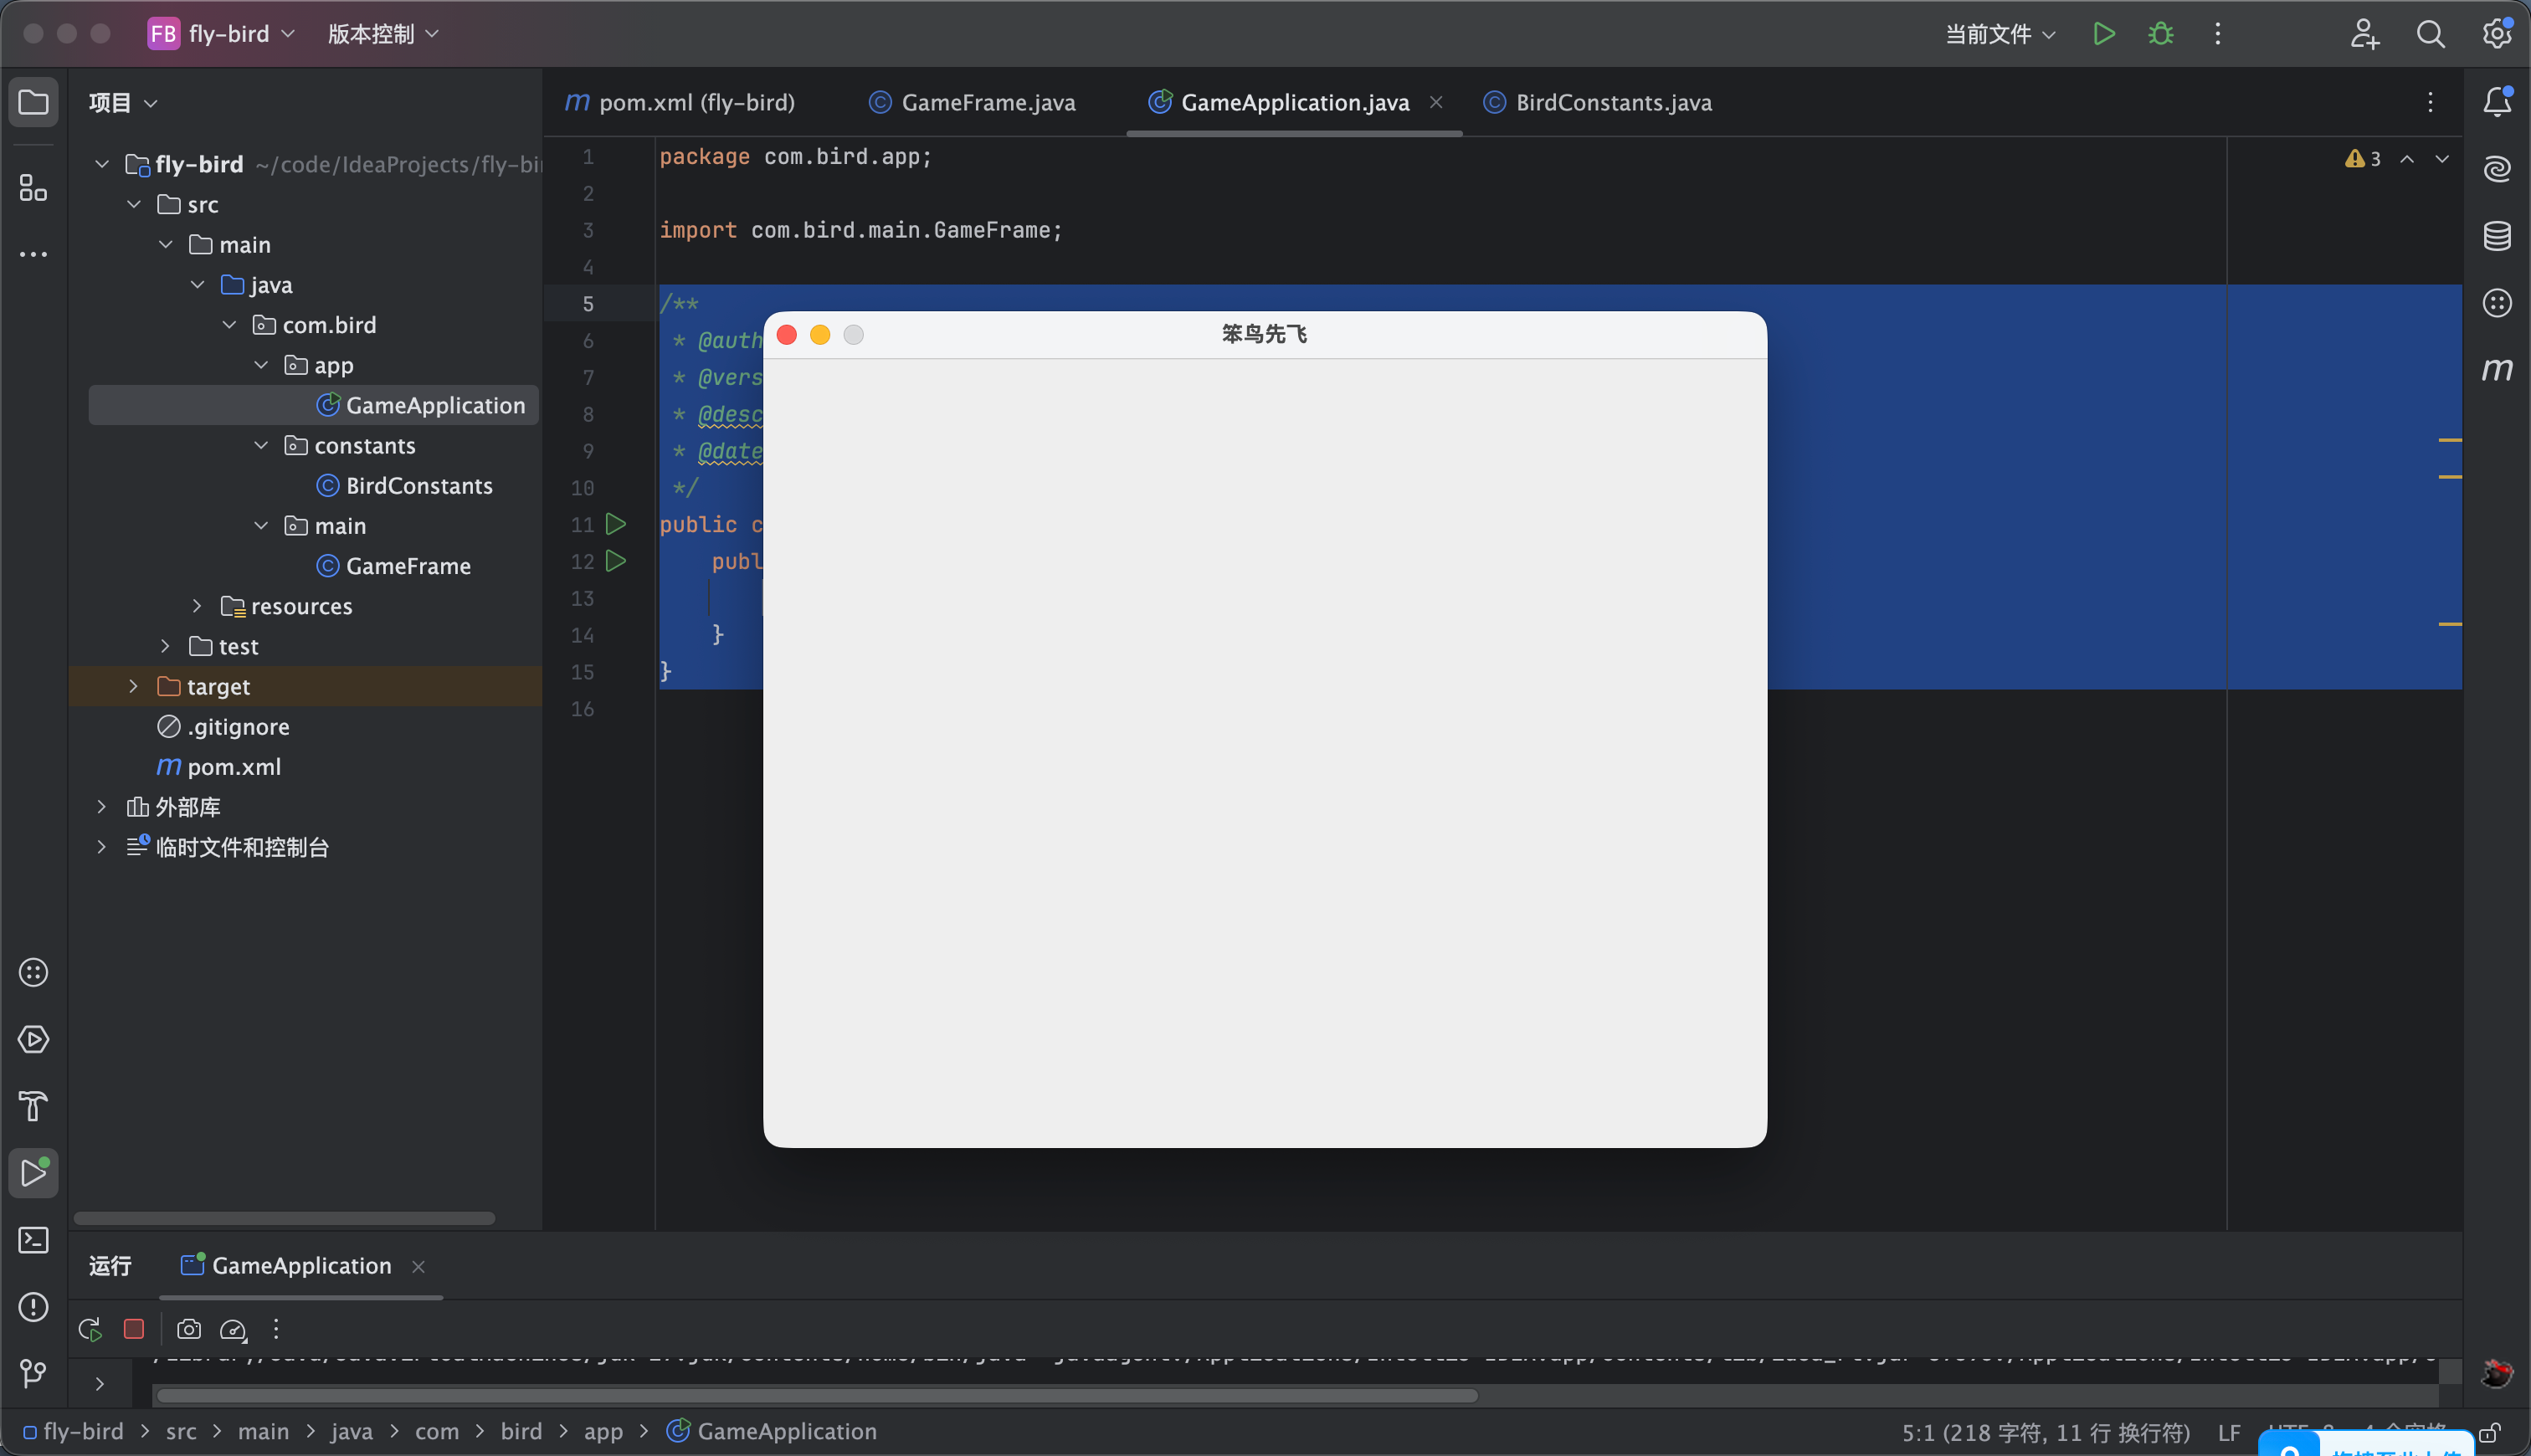Image resolution: width=2531 pixels, height=1456 pixels.
Task: Open the Problems tool window icon
Action: click(33, 1307)
